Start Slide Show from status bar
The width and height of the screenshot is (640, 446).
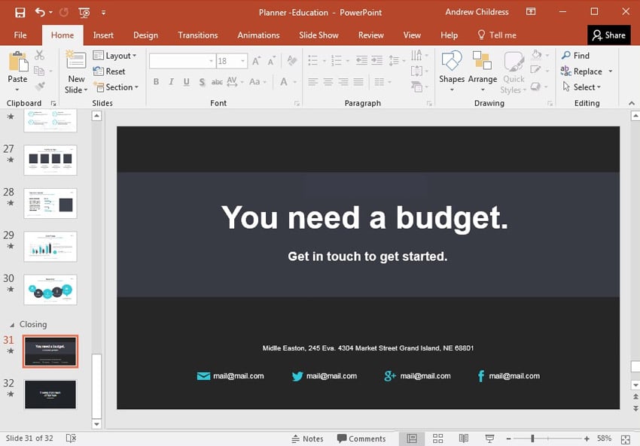coord(489,438)
